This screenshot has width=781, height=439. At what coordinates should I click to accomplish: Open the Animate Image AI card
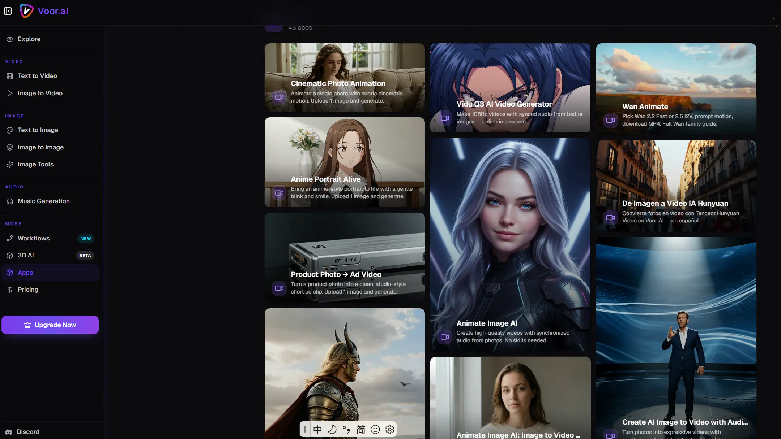(510, 244)
